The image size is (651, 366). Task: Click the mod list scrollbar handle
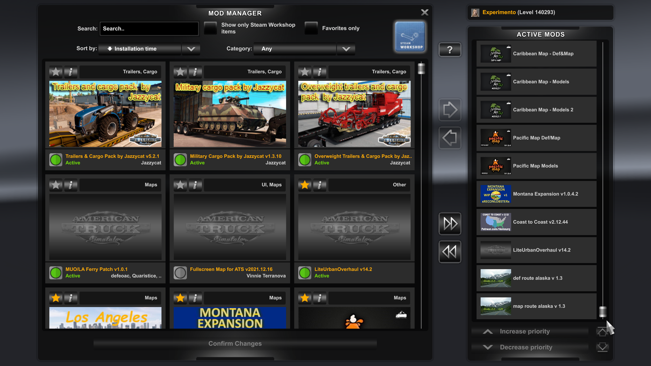(x=421, y=69)
